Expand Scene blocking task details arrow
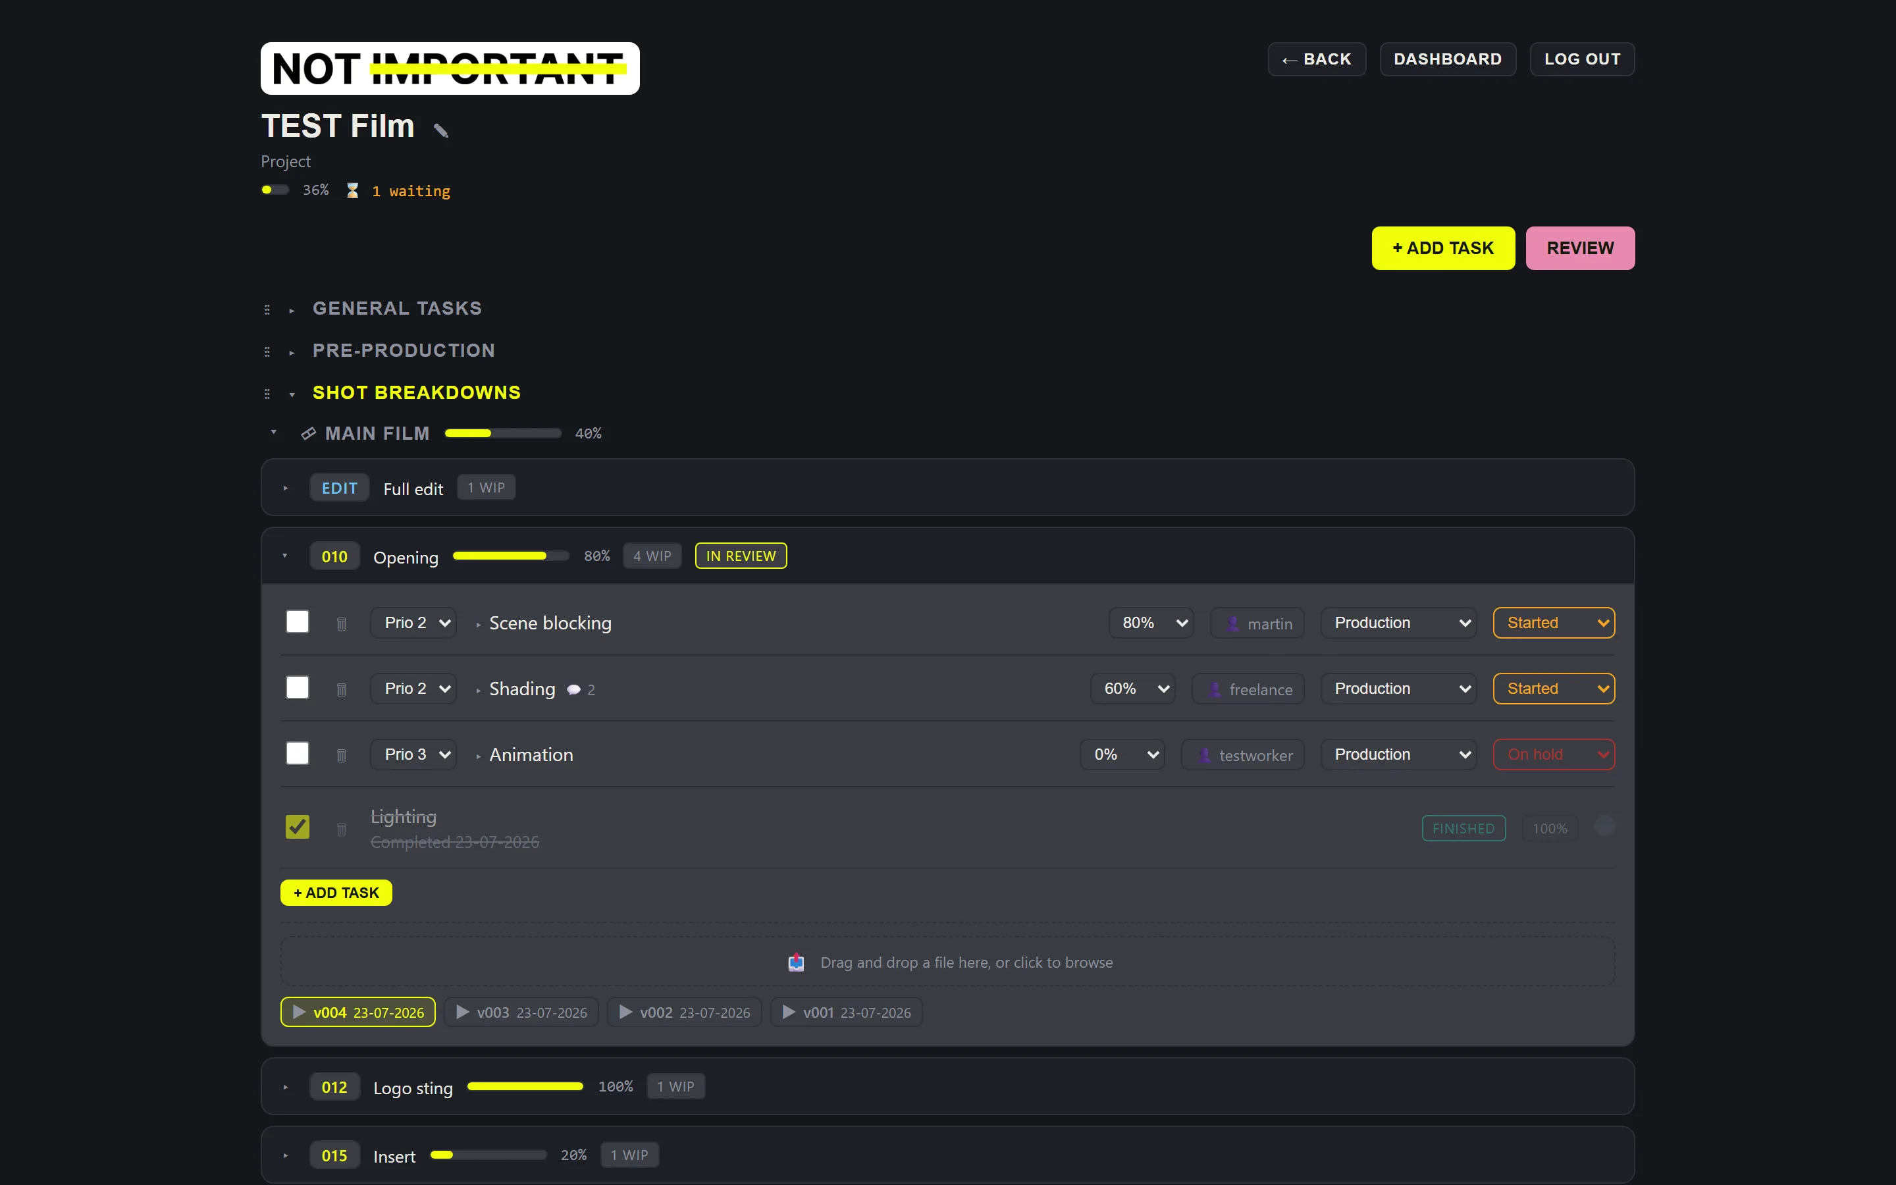This screenshot has height=1185, width=1896. [x=478, y=625]
